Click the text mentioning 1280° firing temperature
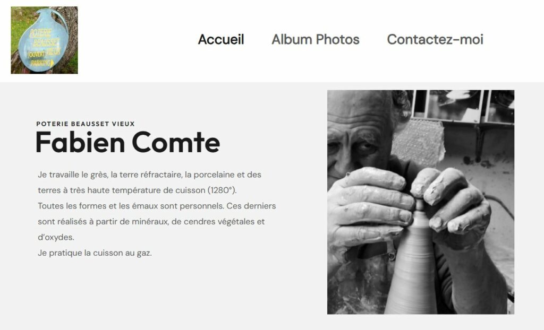 (137, 190)
